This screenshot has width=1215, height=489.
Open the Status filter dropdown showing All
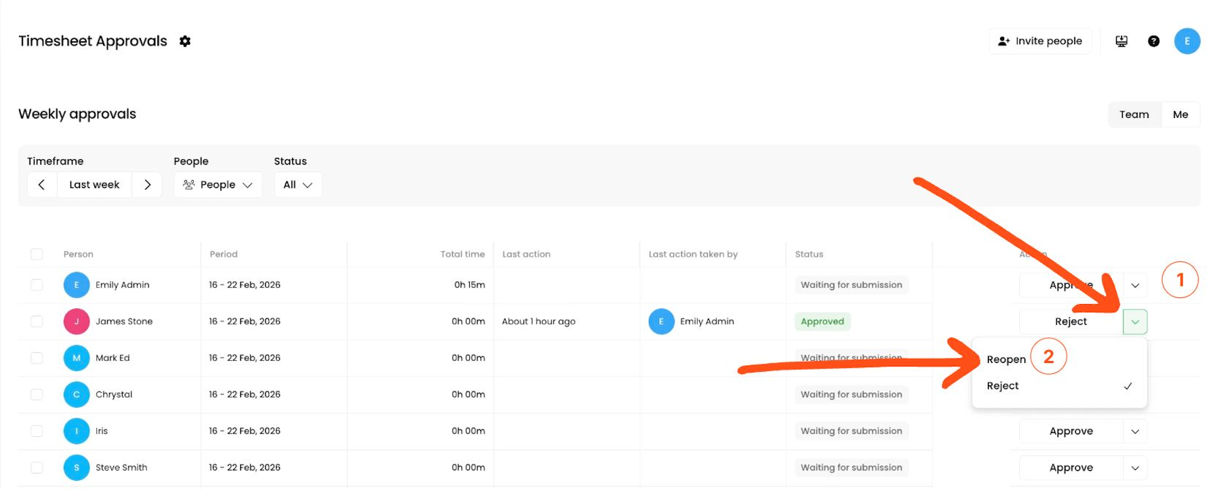tap(298, 185)
